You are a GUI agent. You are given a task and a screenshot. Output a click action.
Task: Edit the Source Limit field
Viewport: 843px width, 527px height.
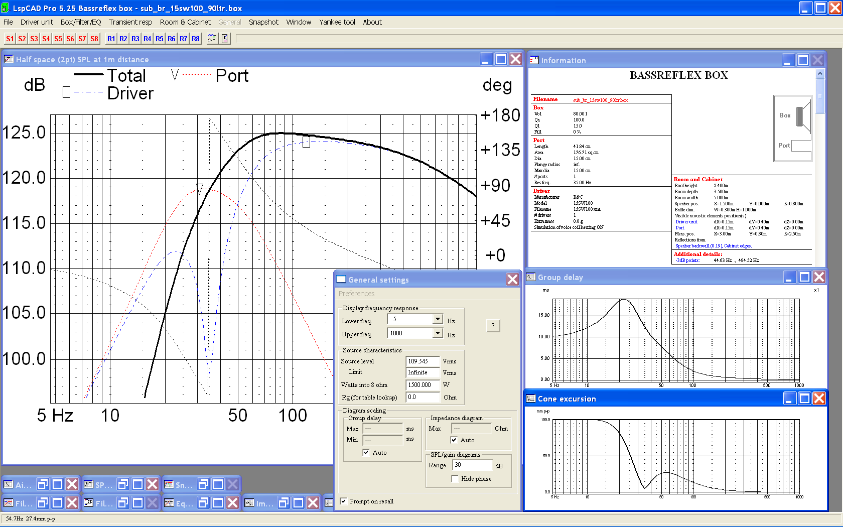pyautogui.click(x=423, y=372)
